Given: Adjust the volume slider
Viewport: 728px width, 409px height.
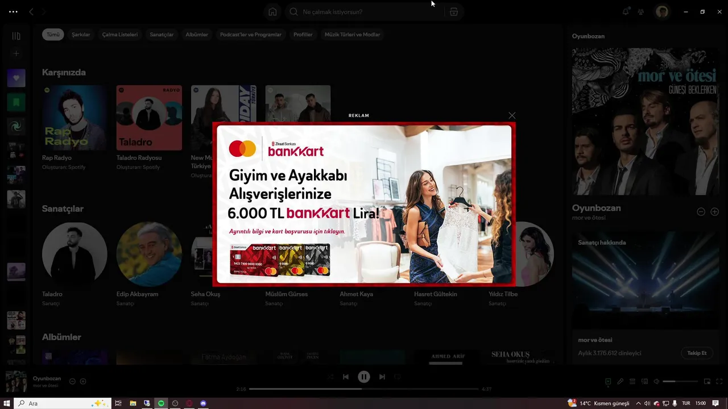Looking at the screenshot, I should coord(680,382).
